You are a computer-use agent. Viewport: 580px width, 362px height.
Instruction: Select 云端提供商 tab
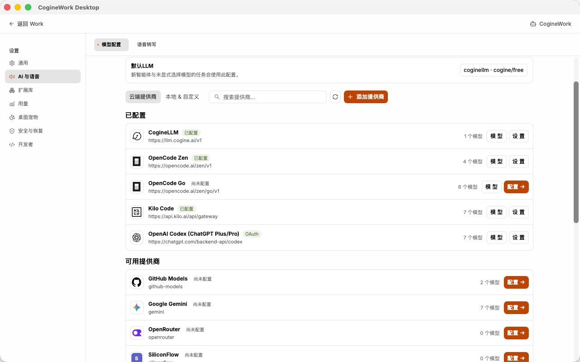coord(143,97)
